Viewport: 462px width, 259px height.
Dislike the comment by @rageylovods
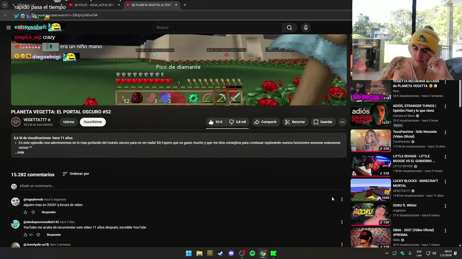[33, 212]
